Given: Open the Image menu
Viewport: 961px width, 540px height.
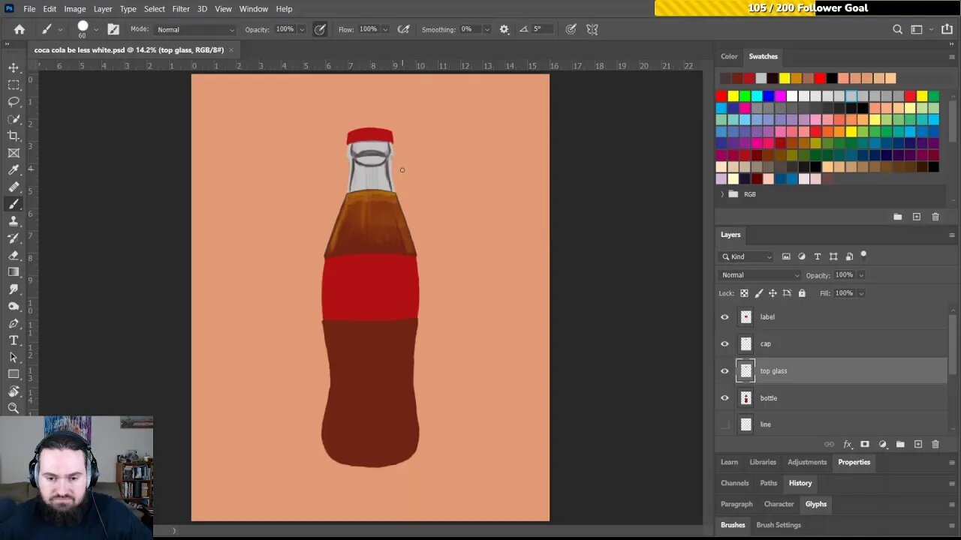Looking at the screenshot, I should point(74,8).
